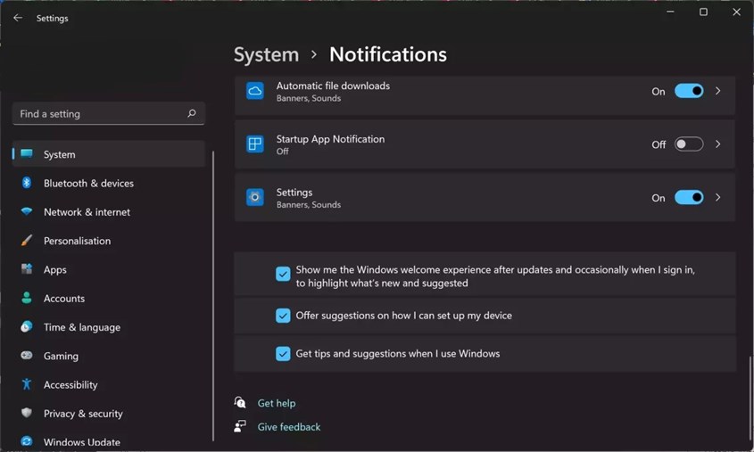Click the Startup App Notification icon
Screen dimensions: 754x452
click(x=255, y=144)
